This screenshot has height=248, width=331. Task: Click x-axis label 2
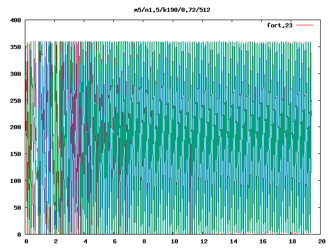pos(56,241)
